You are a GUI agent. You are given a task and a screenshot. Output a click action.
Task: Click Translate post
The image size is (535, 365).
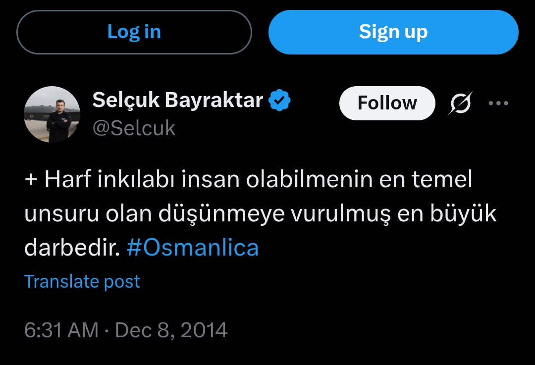click(x=82, y=282)
